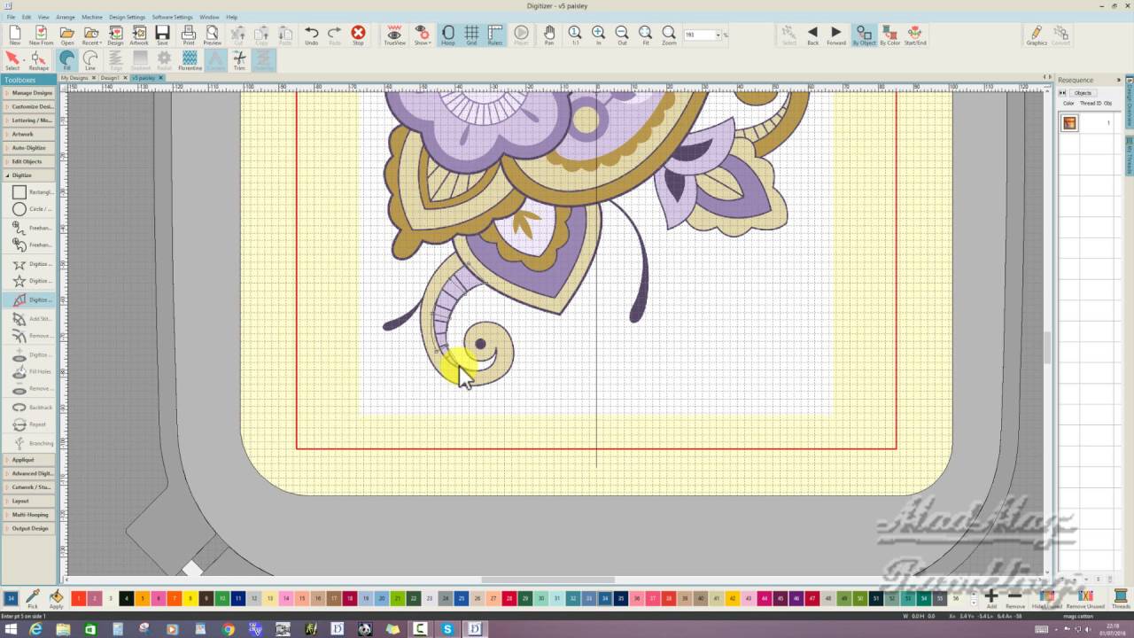Choose the Select arrow tool
1134x638 pixels.
click(12, 60)
